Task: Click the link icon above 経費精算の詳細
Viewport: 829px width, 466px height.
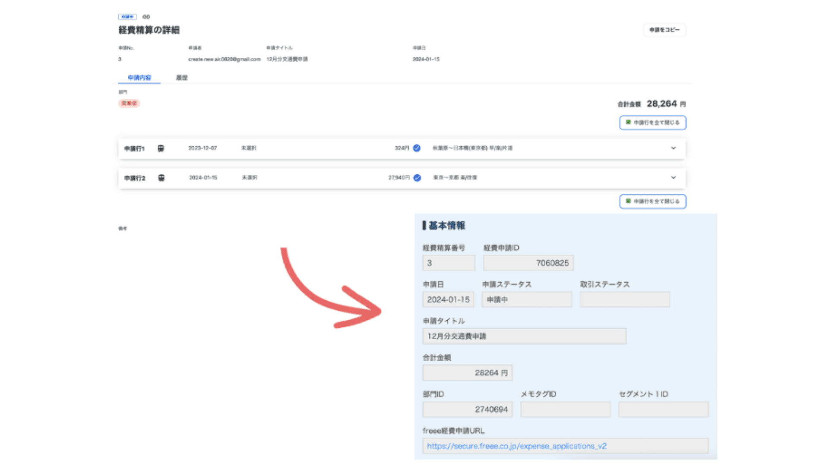Action: pos(146,17)
